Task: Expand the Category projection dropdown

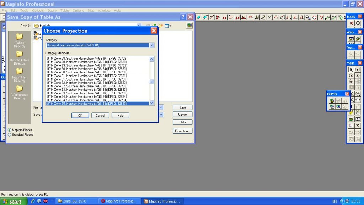Action: [x=152, y=45]
